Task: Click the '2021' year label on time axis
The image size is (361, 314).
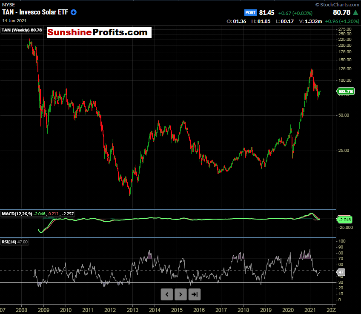Action: [x=310, y=310]
